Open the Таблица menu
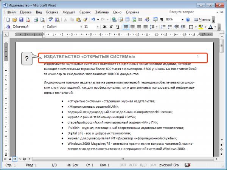This screenshot has height=170, width=227. point(102,12)
